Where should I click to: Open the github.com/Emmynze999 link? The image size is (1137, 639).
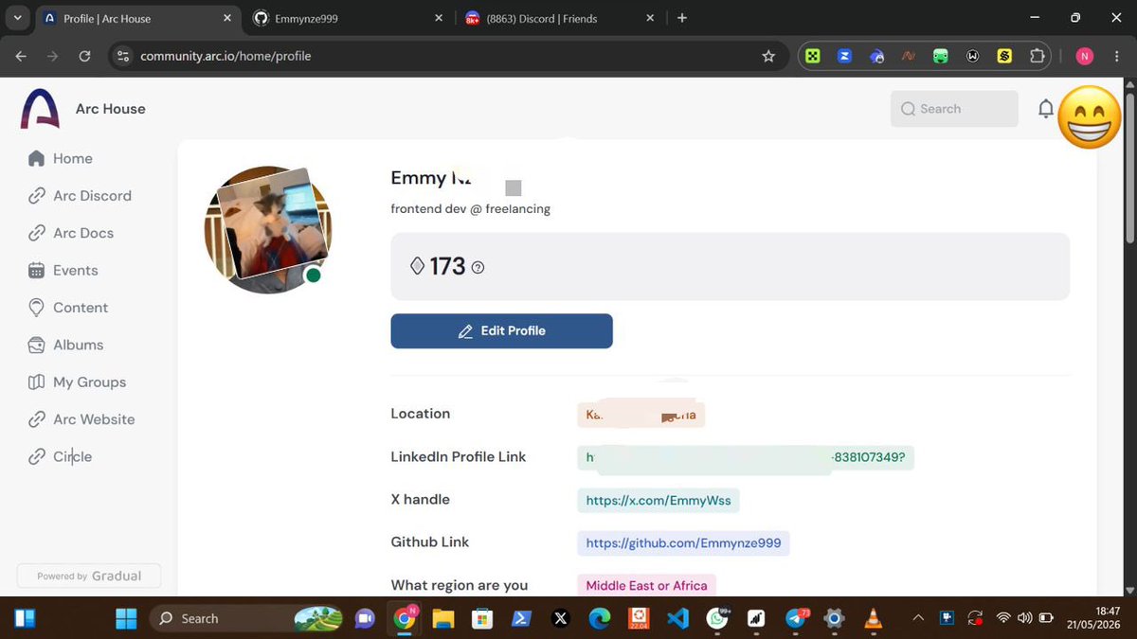click(x=683, y=543)
